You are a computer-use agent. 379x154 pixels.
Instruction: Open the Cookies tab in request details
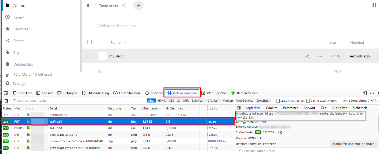click(x=272, y=108)
